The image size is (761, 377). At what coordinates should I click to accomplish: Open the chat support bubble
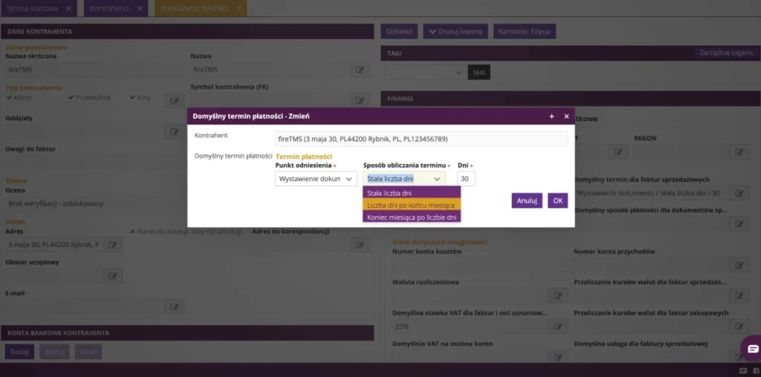[752, 348]
